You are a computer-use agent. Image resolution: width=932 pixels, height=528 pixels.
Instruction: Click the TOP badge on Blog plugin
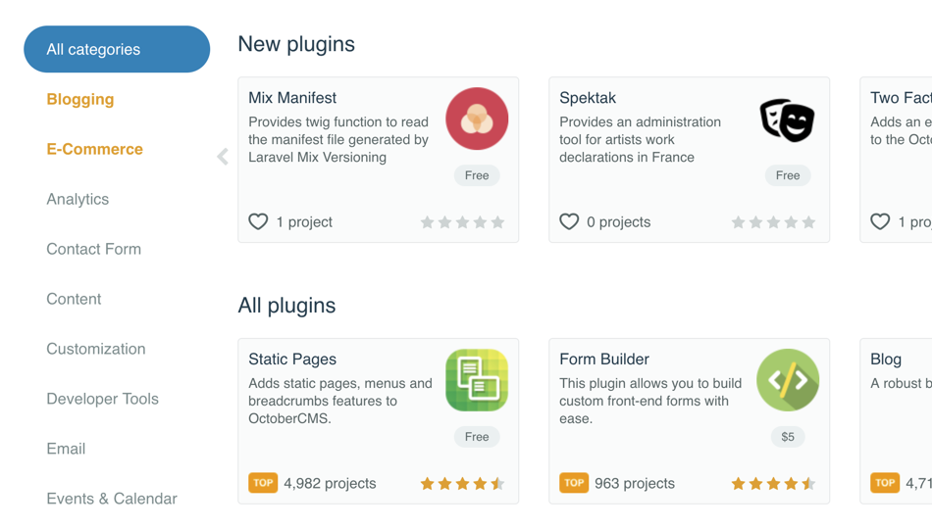885,483
